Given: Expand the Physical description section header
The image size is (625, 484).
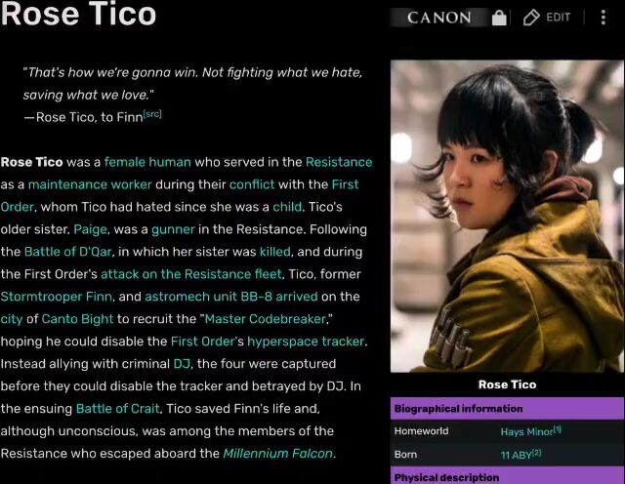Looking at the screenshot, I should pyautogui.click(x=507, y=476).
